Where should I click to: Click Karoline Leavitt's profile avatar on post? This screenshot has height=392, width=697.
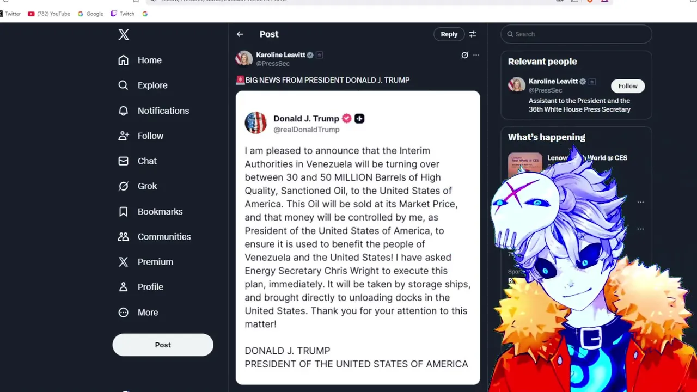(x=244, y=58)
